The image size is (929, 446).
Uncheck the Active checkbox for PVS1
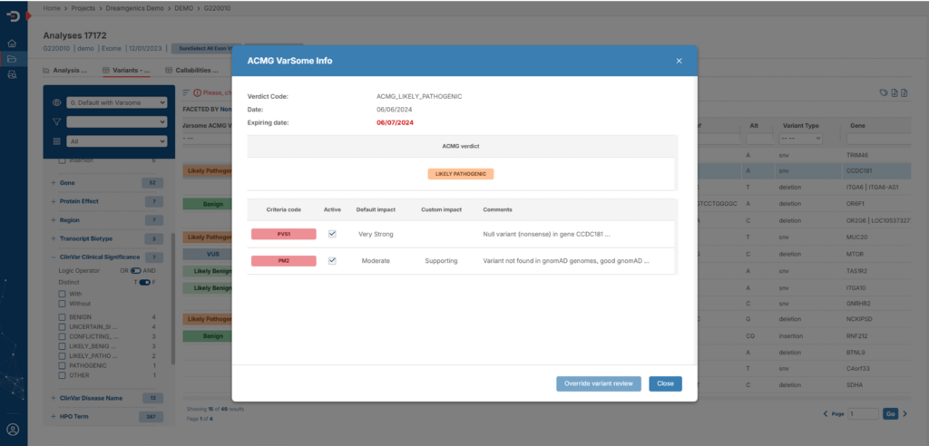pyautogui.click(x=332, y=234)
